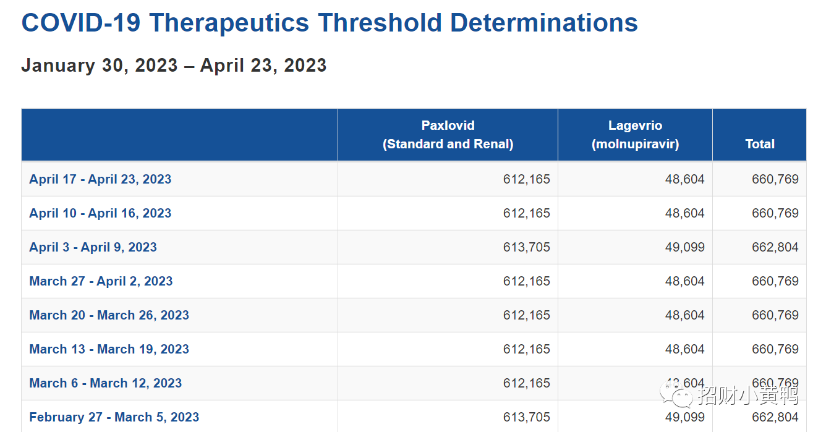Select the 49,099 Lagevrio value for April 3

point(684,247)
